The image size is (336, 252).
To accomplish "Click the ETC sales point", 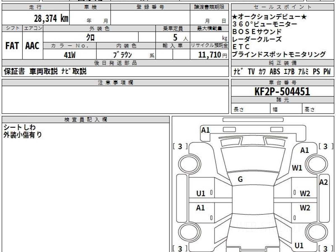I will [241, 47].
